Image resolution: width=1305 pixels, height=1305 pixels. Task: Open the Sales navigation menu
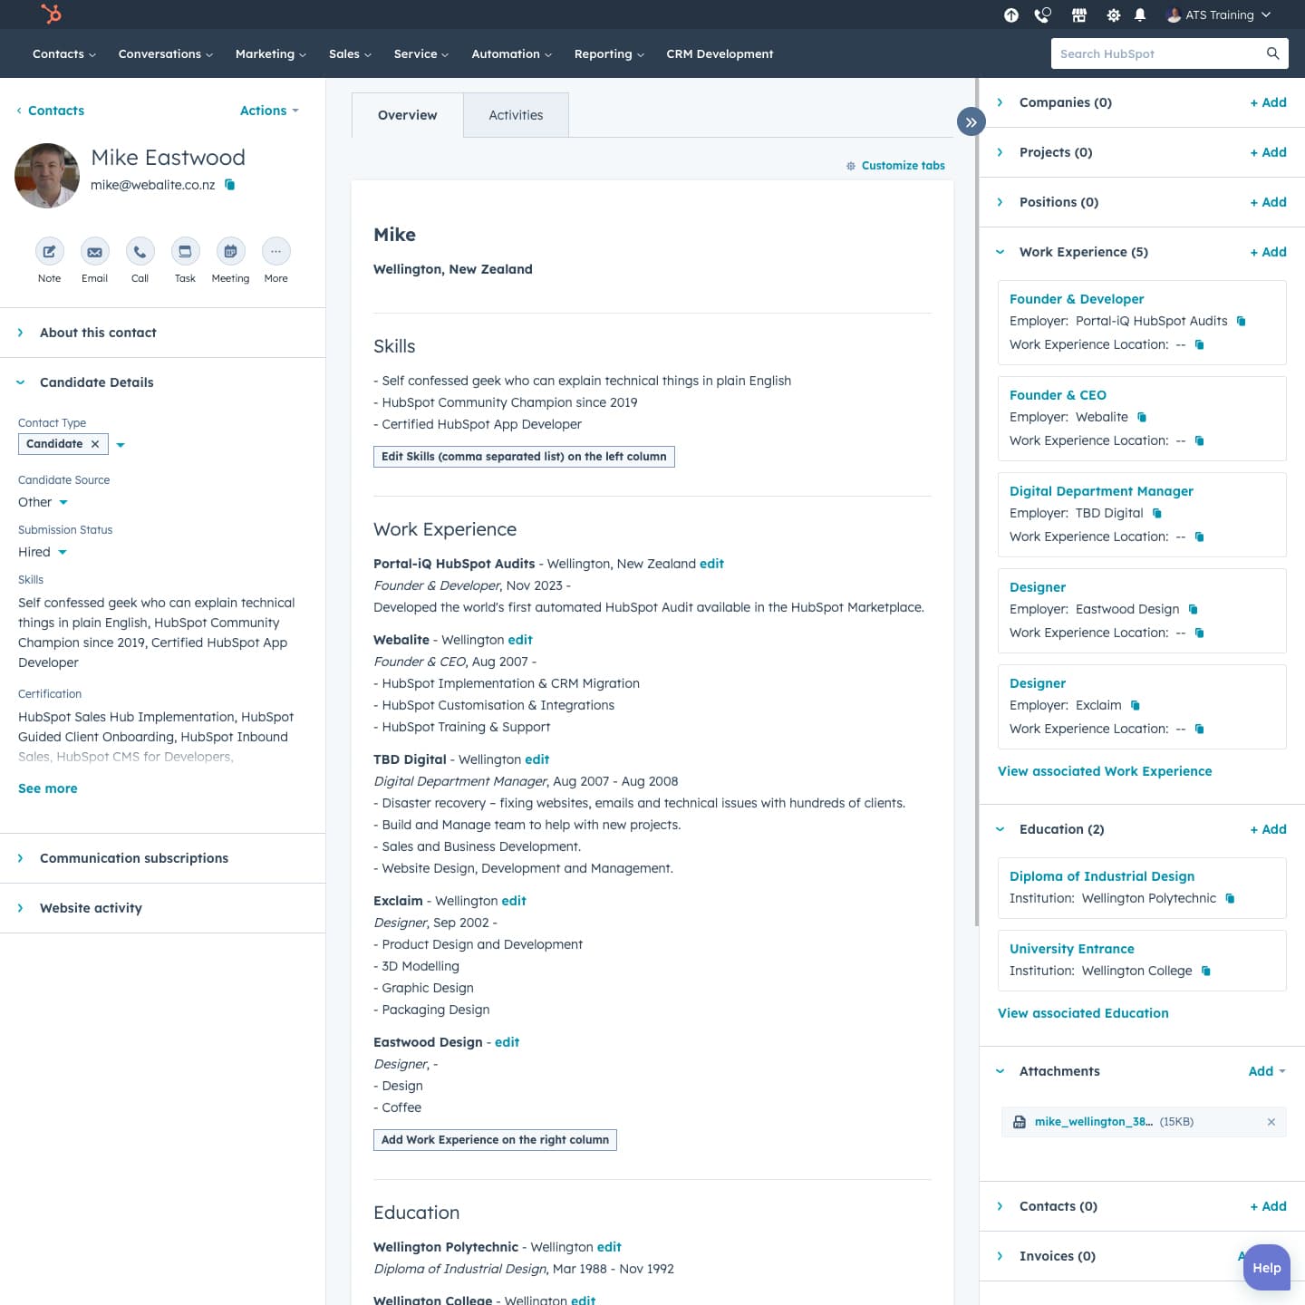pos(350,54)
